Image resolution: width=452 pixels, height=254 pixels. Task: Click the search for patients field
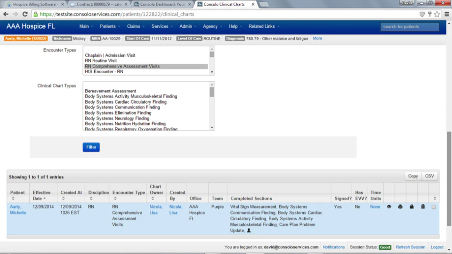coord(410,27)
